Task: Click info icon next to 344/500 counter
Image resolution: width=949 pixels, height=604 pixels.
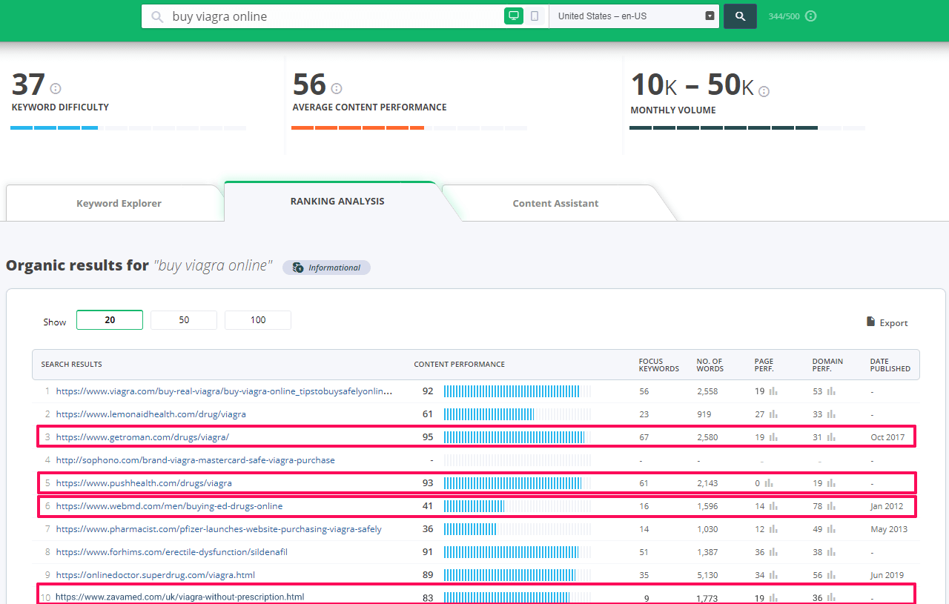Action: tap(811, 16)
